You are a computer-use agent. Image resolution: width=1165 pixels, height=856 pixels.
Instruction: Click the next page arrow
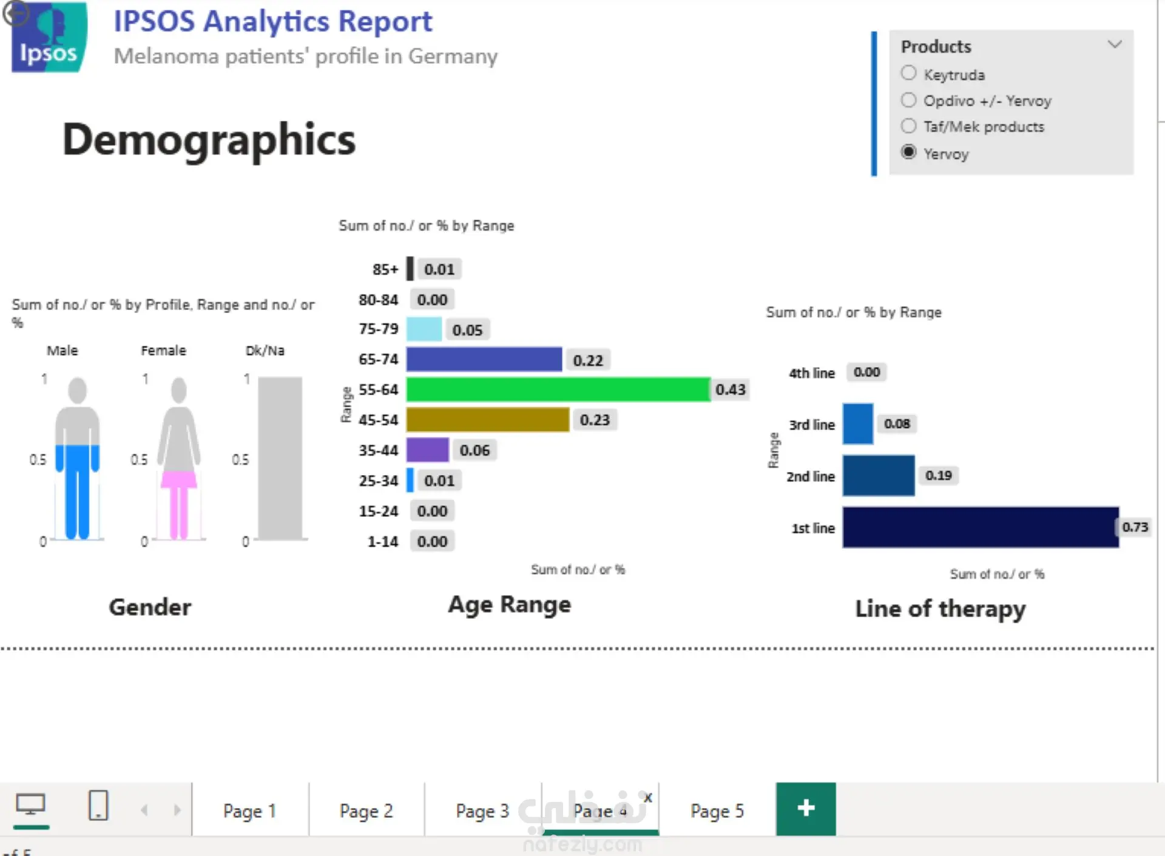[177, 810]
